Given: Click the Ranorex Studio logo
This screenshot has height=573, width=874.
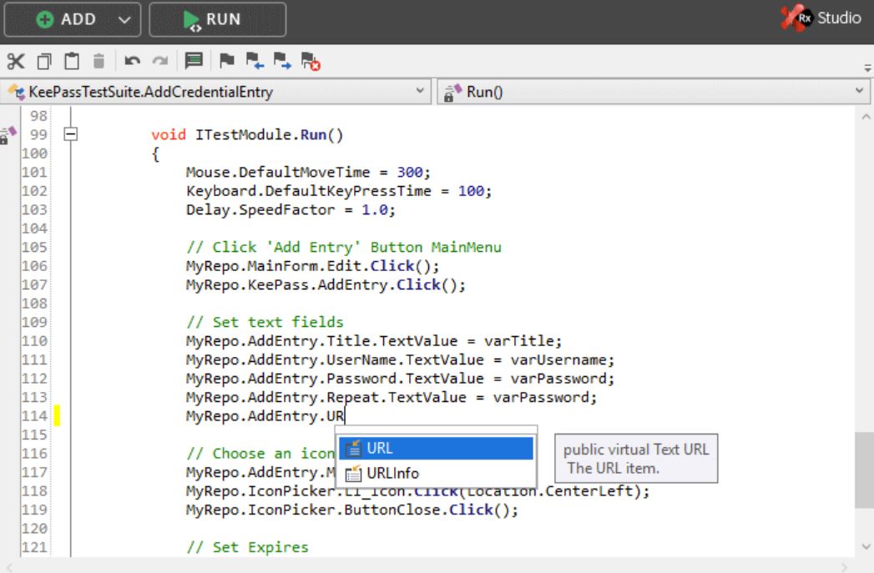Looking at the screenshot, I should click(x=821, y=18).
